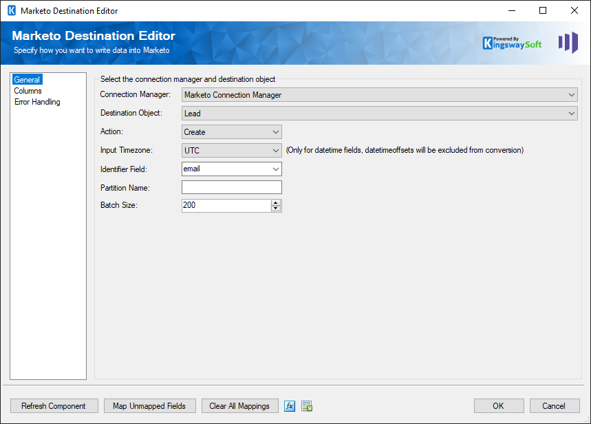Open the Identifier Field combo box arrow
Viewport: 591px width, 424px height.
point(276,169)
